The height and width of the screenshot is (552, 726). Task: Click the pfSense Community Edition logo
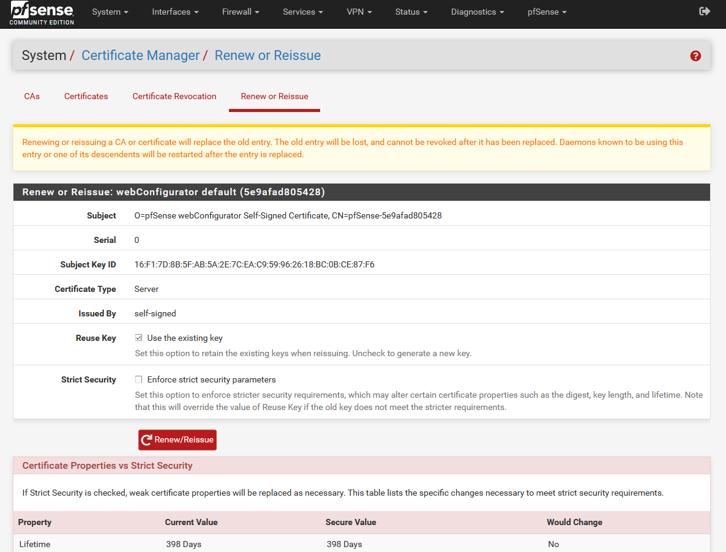coord(42,13)
